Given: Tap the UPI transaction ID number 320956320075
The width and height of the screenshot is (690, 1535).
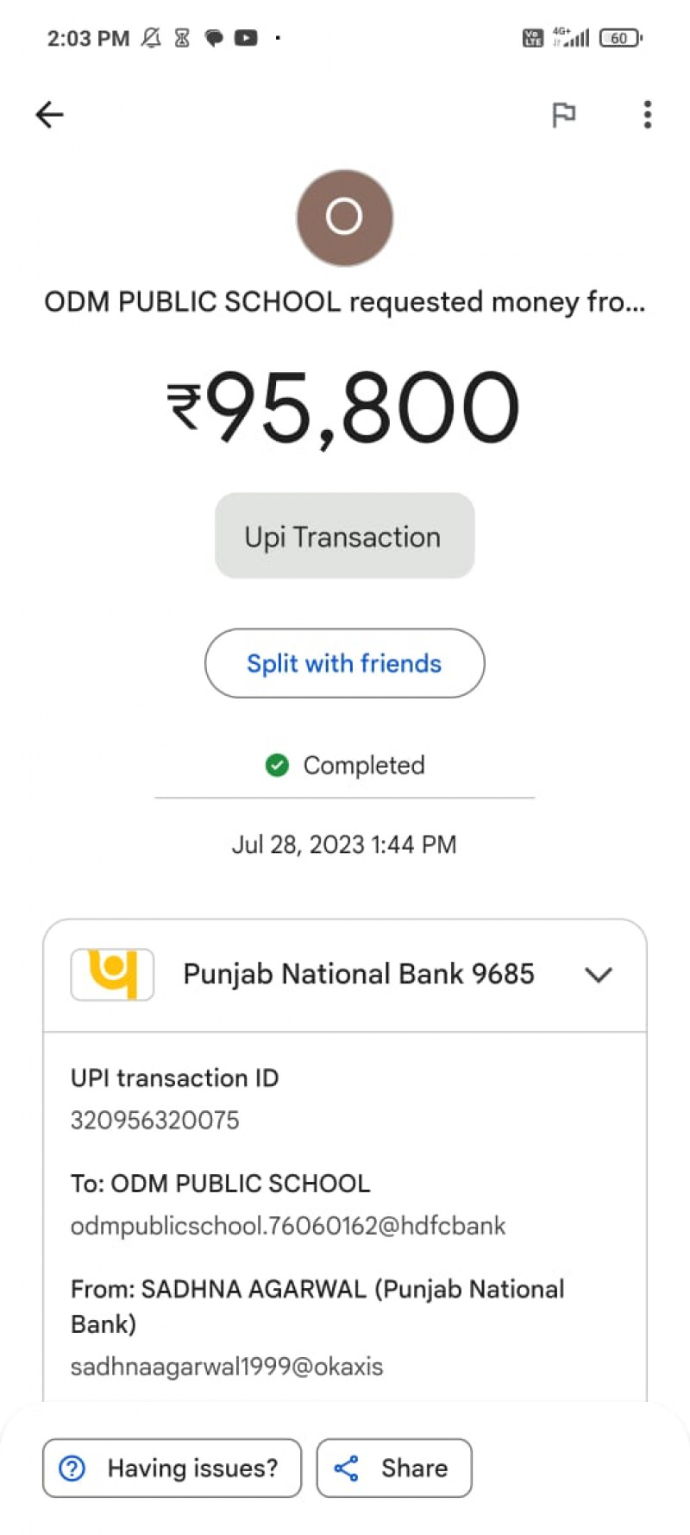Looking at the screenshot, I should (155, 1120).
